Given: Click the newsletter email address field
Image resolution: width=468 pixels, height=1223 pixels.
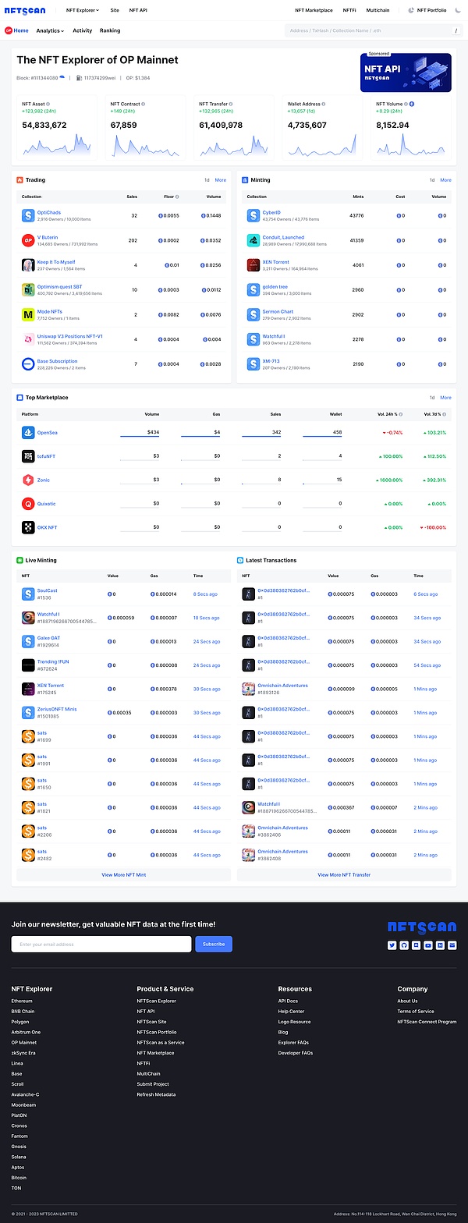Looking at the screenshot, I should point(101,945).
